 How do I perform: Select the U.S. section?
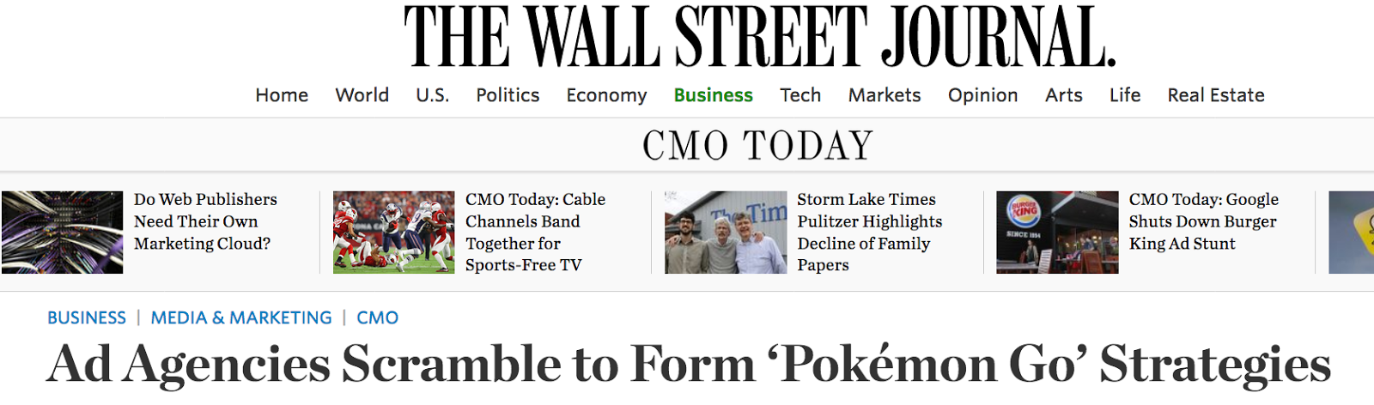click(432, 95)
